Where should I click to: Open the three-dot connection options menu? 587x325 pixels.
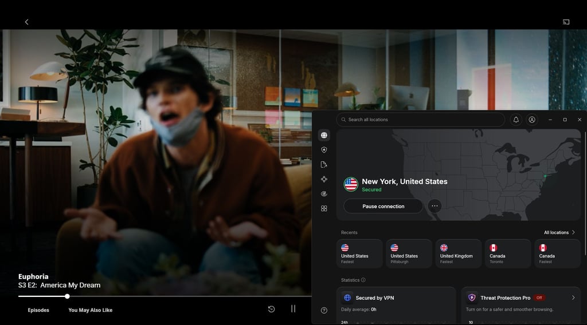[x=435, y=206]
